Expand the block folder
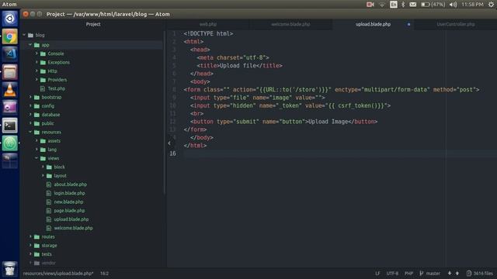This screenshot has width=497, height=279. tap(43, 167)
